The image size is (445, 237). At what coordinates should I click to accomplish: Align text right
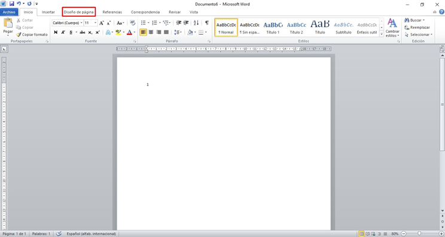(159, 32)
